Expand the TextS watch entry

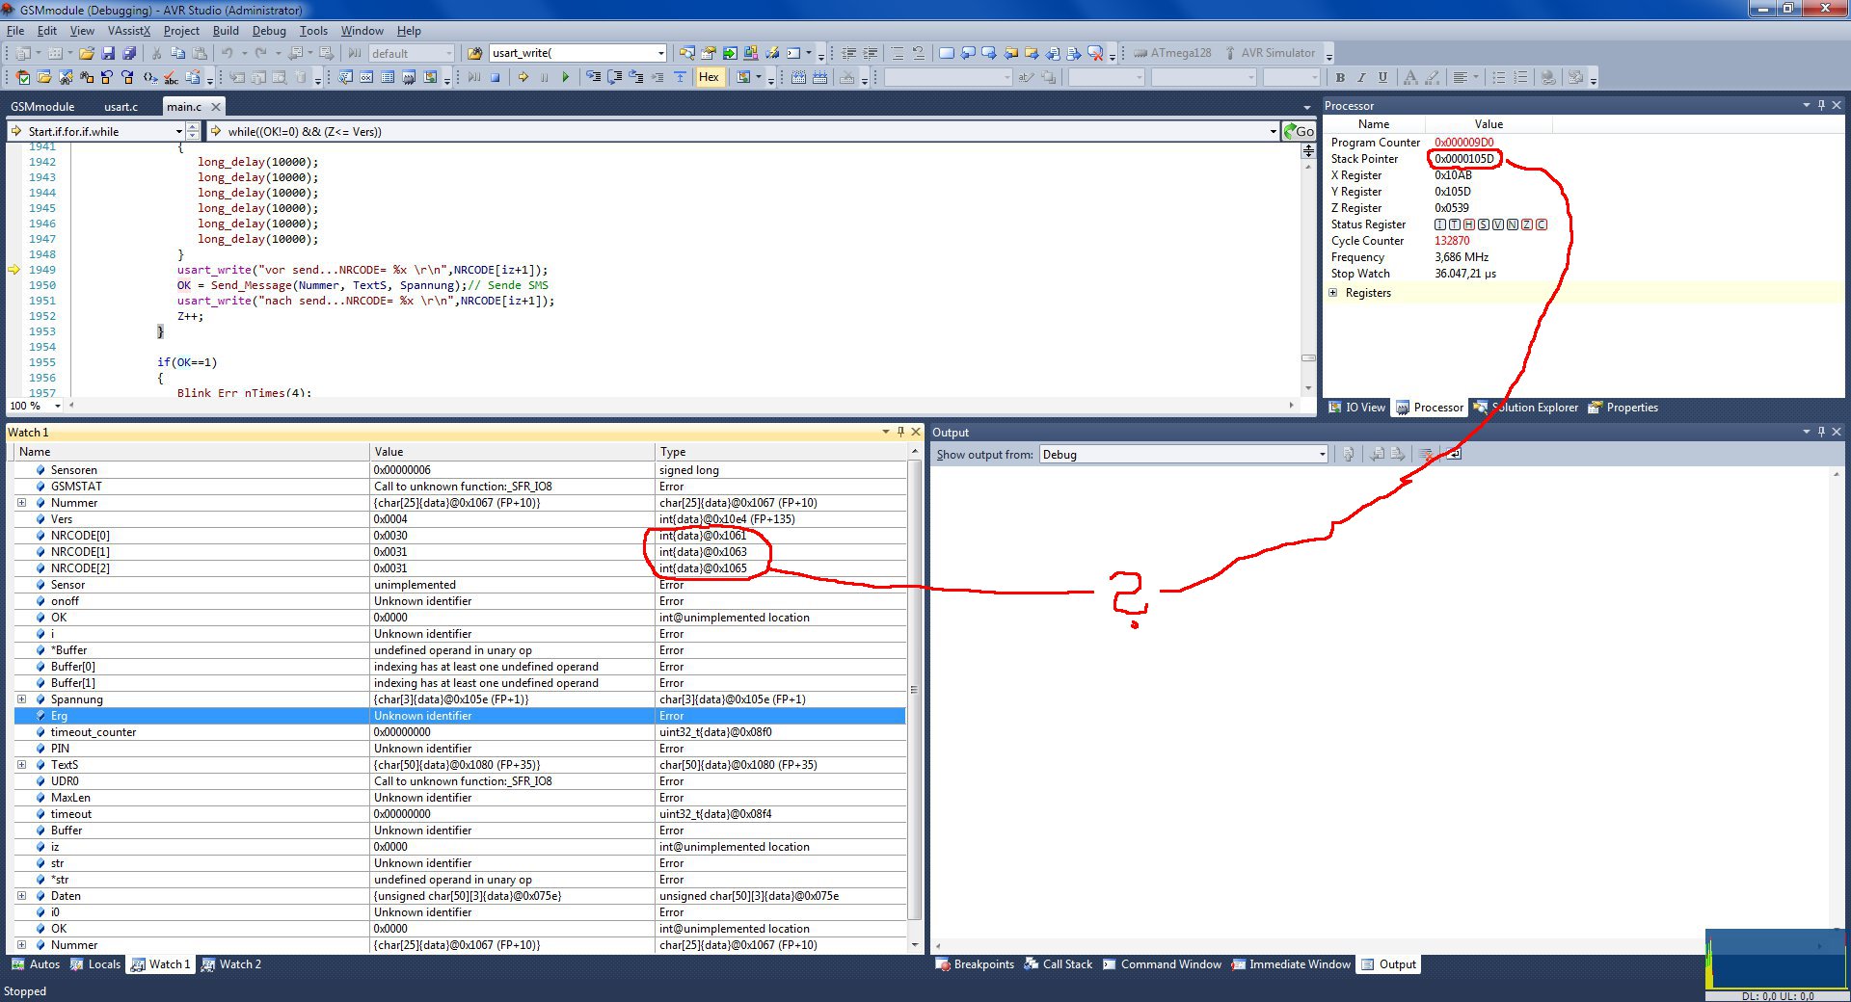click(x=21, y=765)
